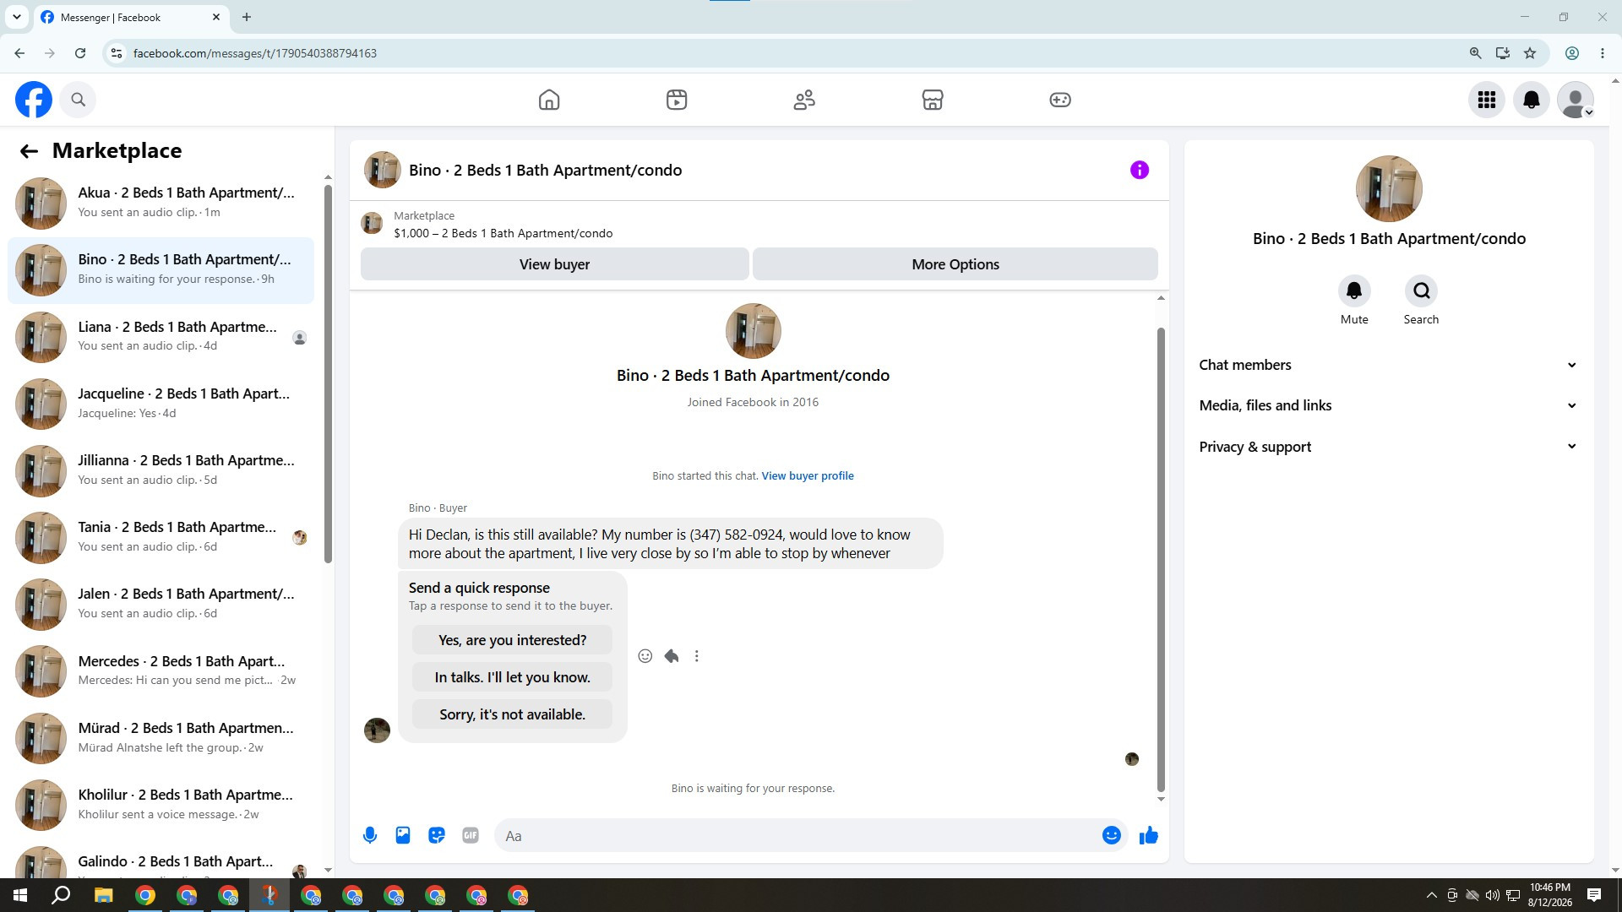Click the chat list scrollbar
This screenshot has height=912, width=1622.
(328, 374)
